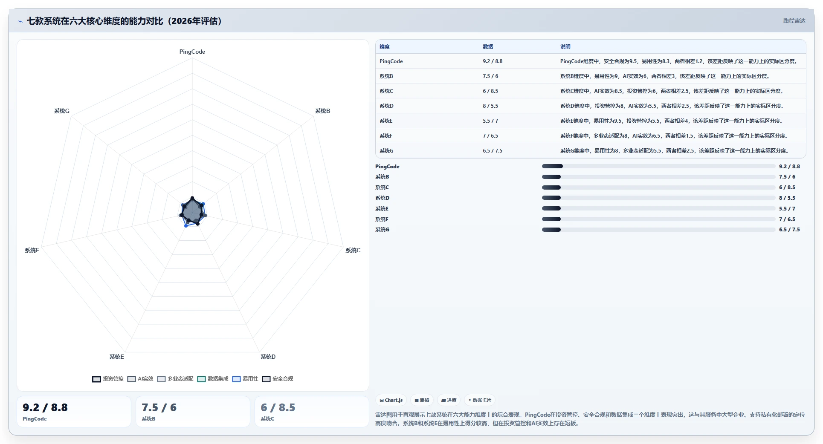Click table value 9.2 / 8.8
The image size is (823, 444).
click(493, 61)
